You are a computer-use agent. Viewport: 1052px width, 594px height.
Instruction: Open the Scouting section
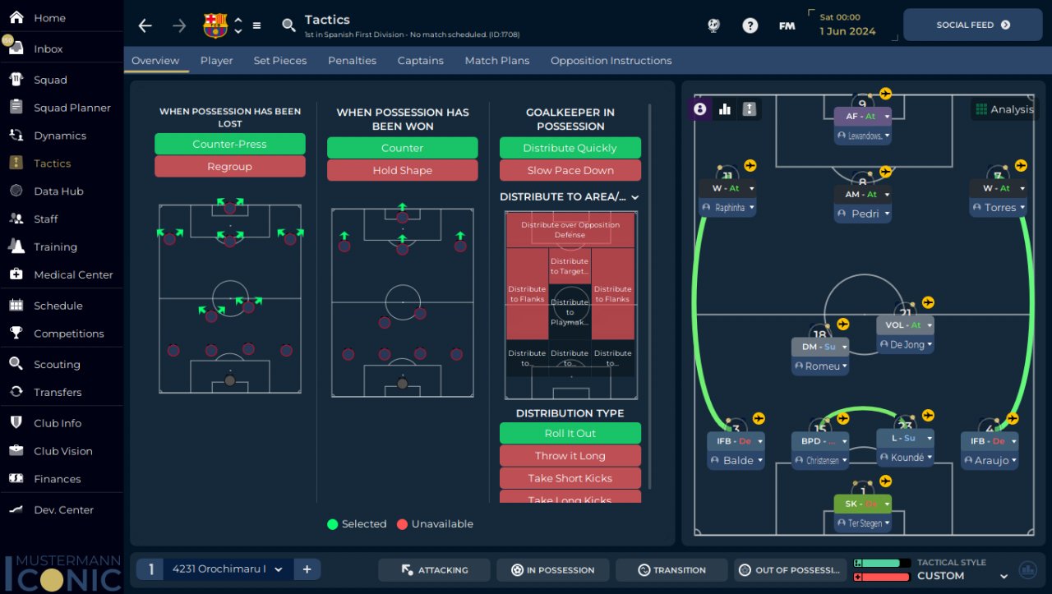coord(57,365)
